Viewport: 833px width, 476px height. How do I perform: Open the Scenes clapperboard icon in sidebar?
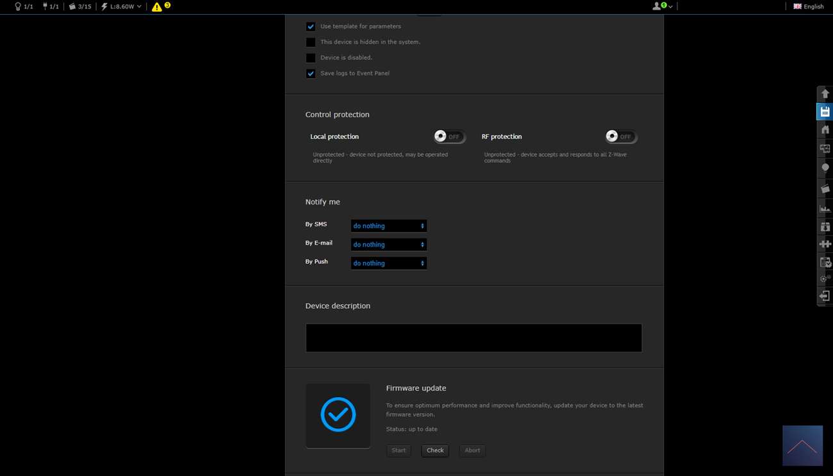(x=825, y=189)
